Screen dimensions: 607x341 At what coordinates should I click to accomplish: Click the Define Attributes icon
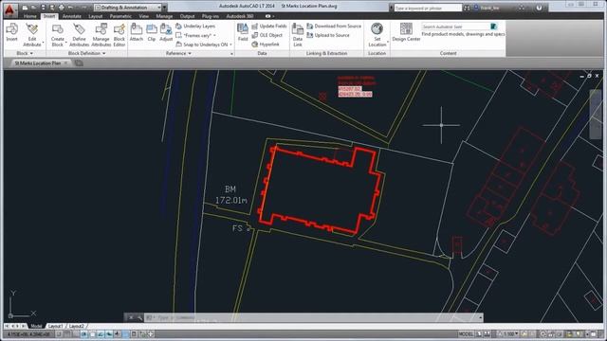[79, 29]
